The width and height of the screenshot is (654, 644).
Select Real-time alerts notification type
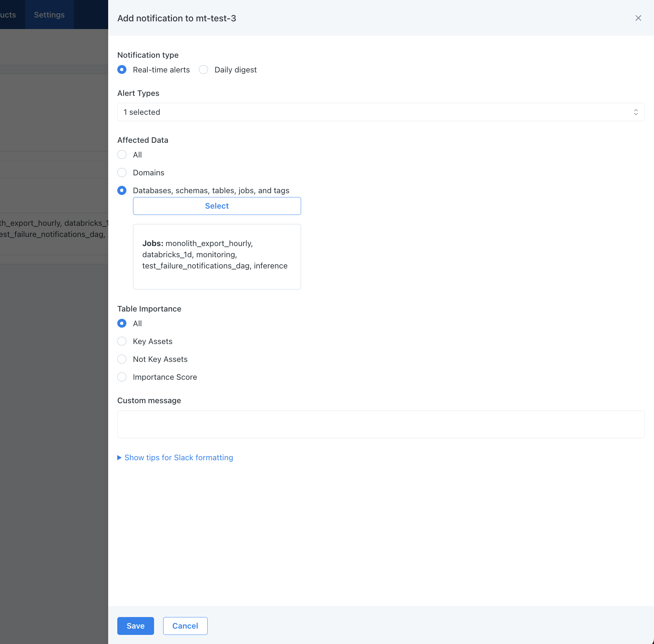(122, 70)
